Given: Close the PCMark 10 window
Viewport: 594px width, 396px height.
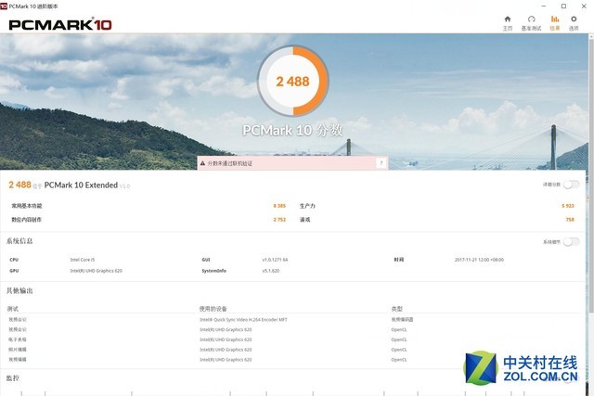Looking at the screenshot, I should (x=584, y=6).
